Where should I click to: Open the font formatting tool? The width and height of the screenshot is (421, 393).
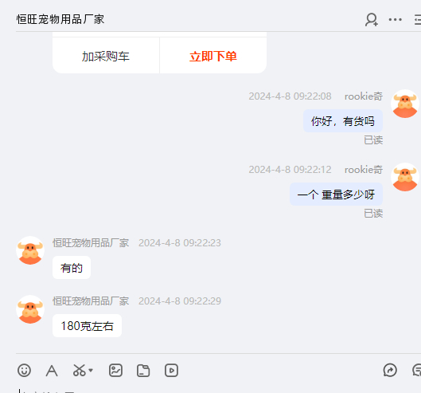pyautogui.click(x=52, y=371)
